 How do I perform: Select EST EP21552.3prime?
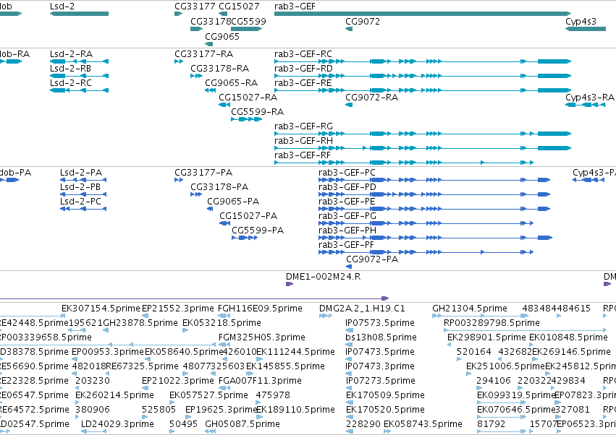tap(178, 309)
